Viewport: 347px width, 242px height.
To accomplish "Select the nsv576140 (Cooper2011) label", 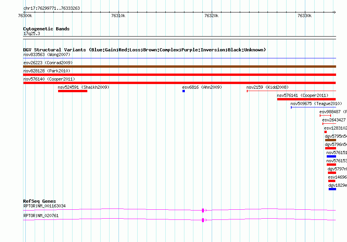I will (49, 79).
